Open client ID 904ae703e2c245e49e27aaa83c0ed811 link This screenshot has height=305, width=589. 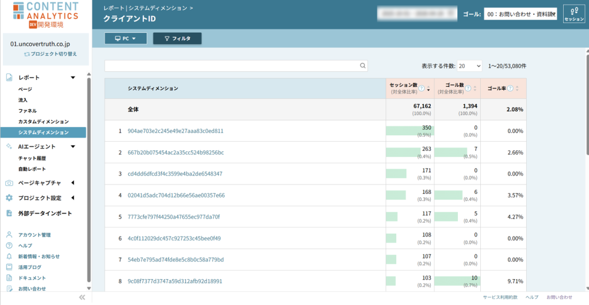click(175, 131)
